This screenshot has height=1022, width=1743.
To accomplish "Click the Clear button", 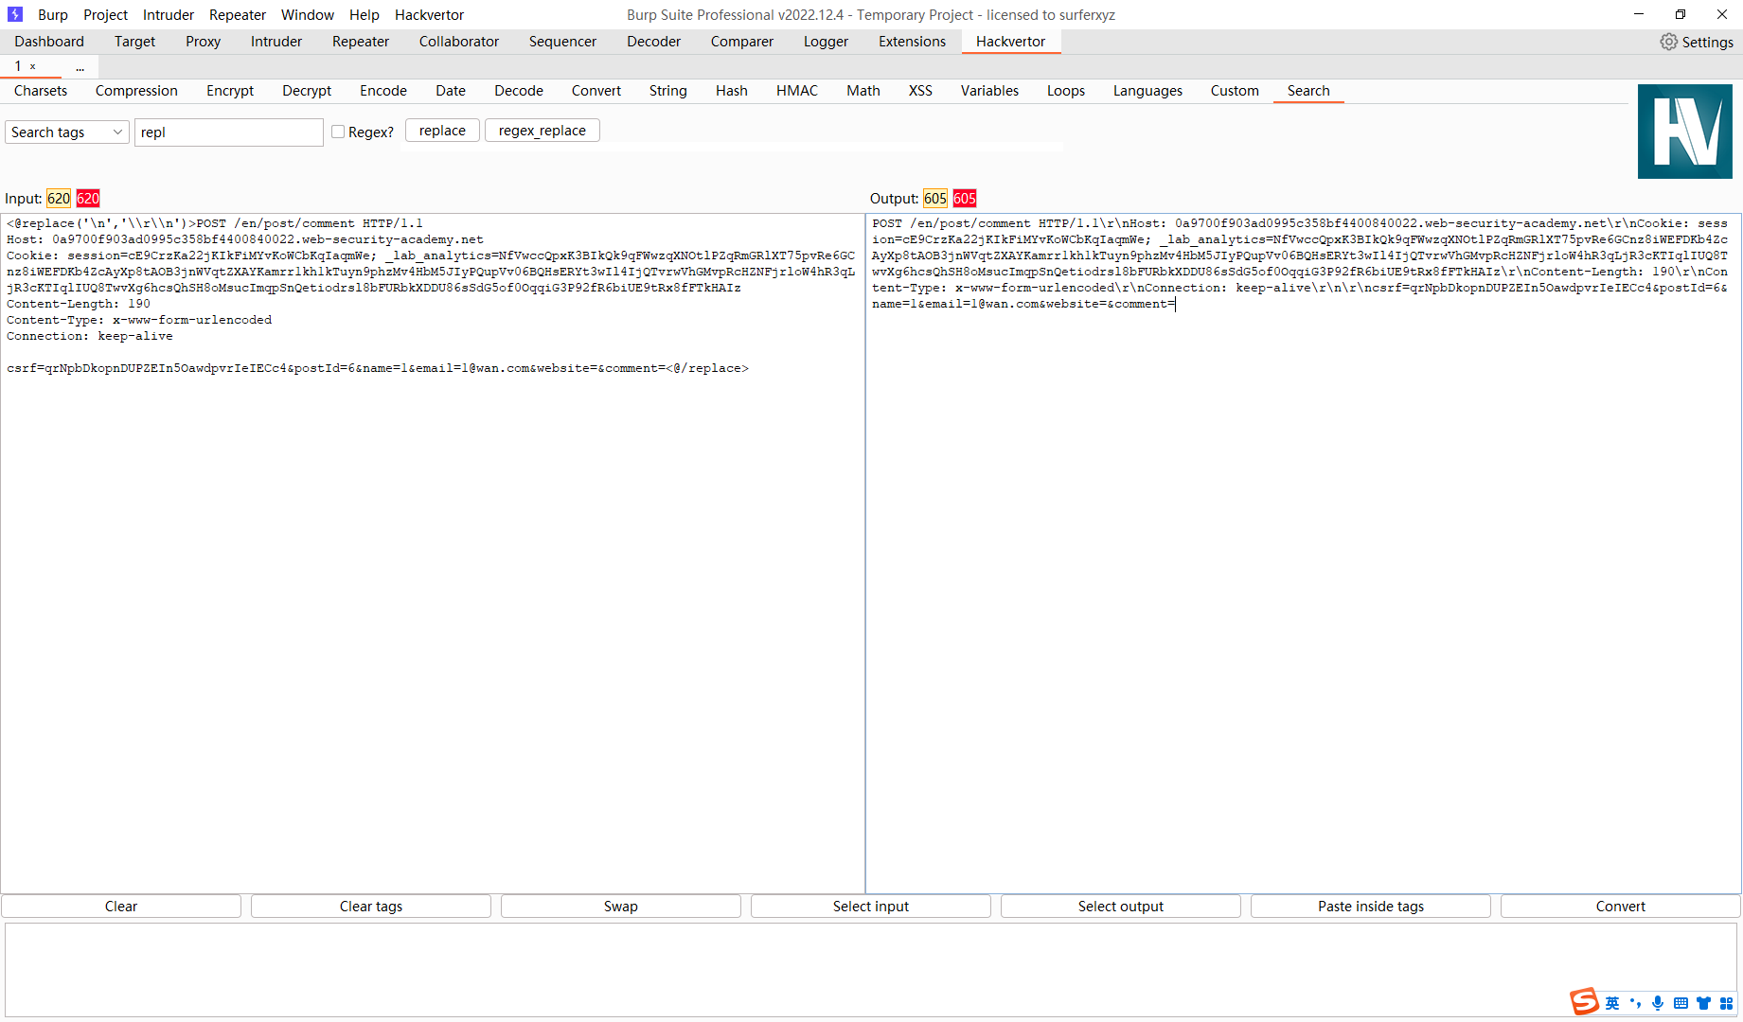I will 121,907.
